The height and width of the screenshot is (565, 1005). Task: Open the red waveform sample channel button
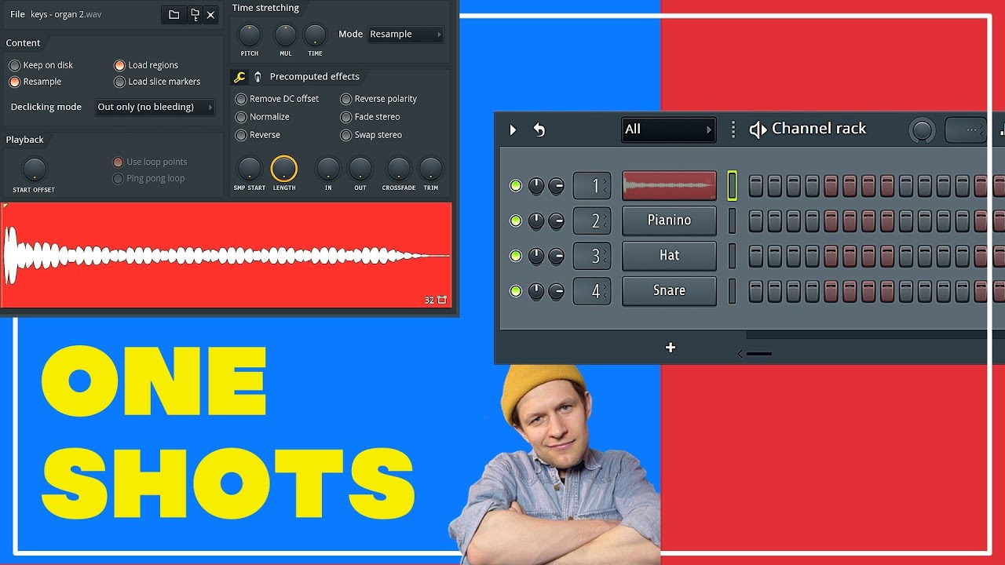point(669,186)
